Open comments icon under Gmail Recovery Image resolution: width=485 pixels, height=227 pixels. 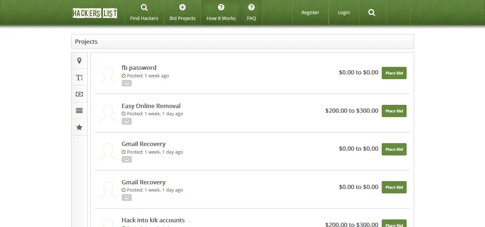pyautogui.click(x=126, y=159)
